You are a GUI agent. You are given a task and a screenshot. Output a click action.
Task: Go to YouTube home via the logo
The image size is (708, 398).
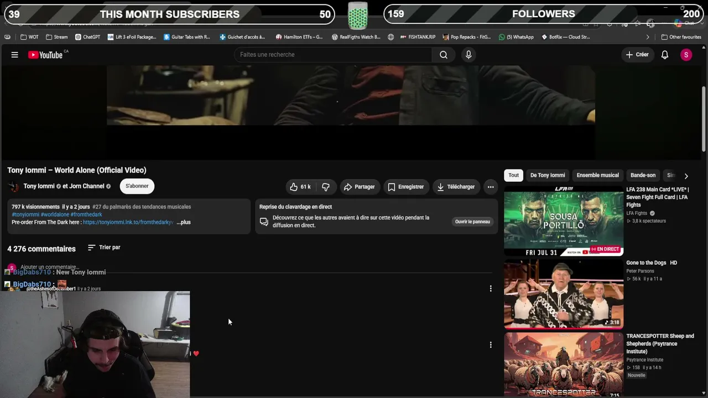[45, 55]
